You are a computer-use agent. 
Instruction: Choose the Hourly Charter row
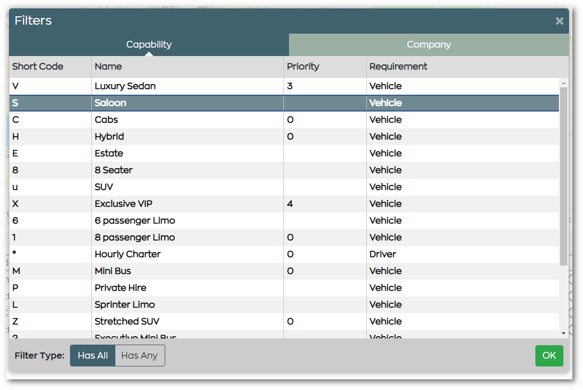point(128,254)
